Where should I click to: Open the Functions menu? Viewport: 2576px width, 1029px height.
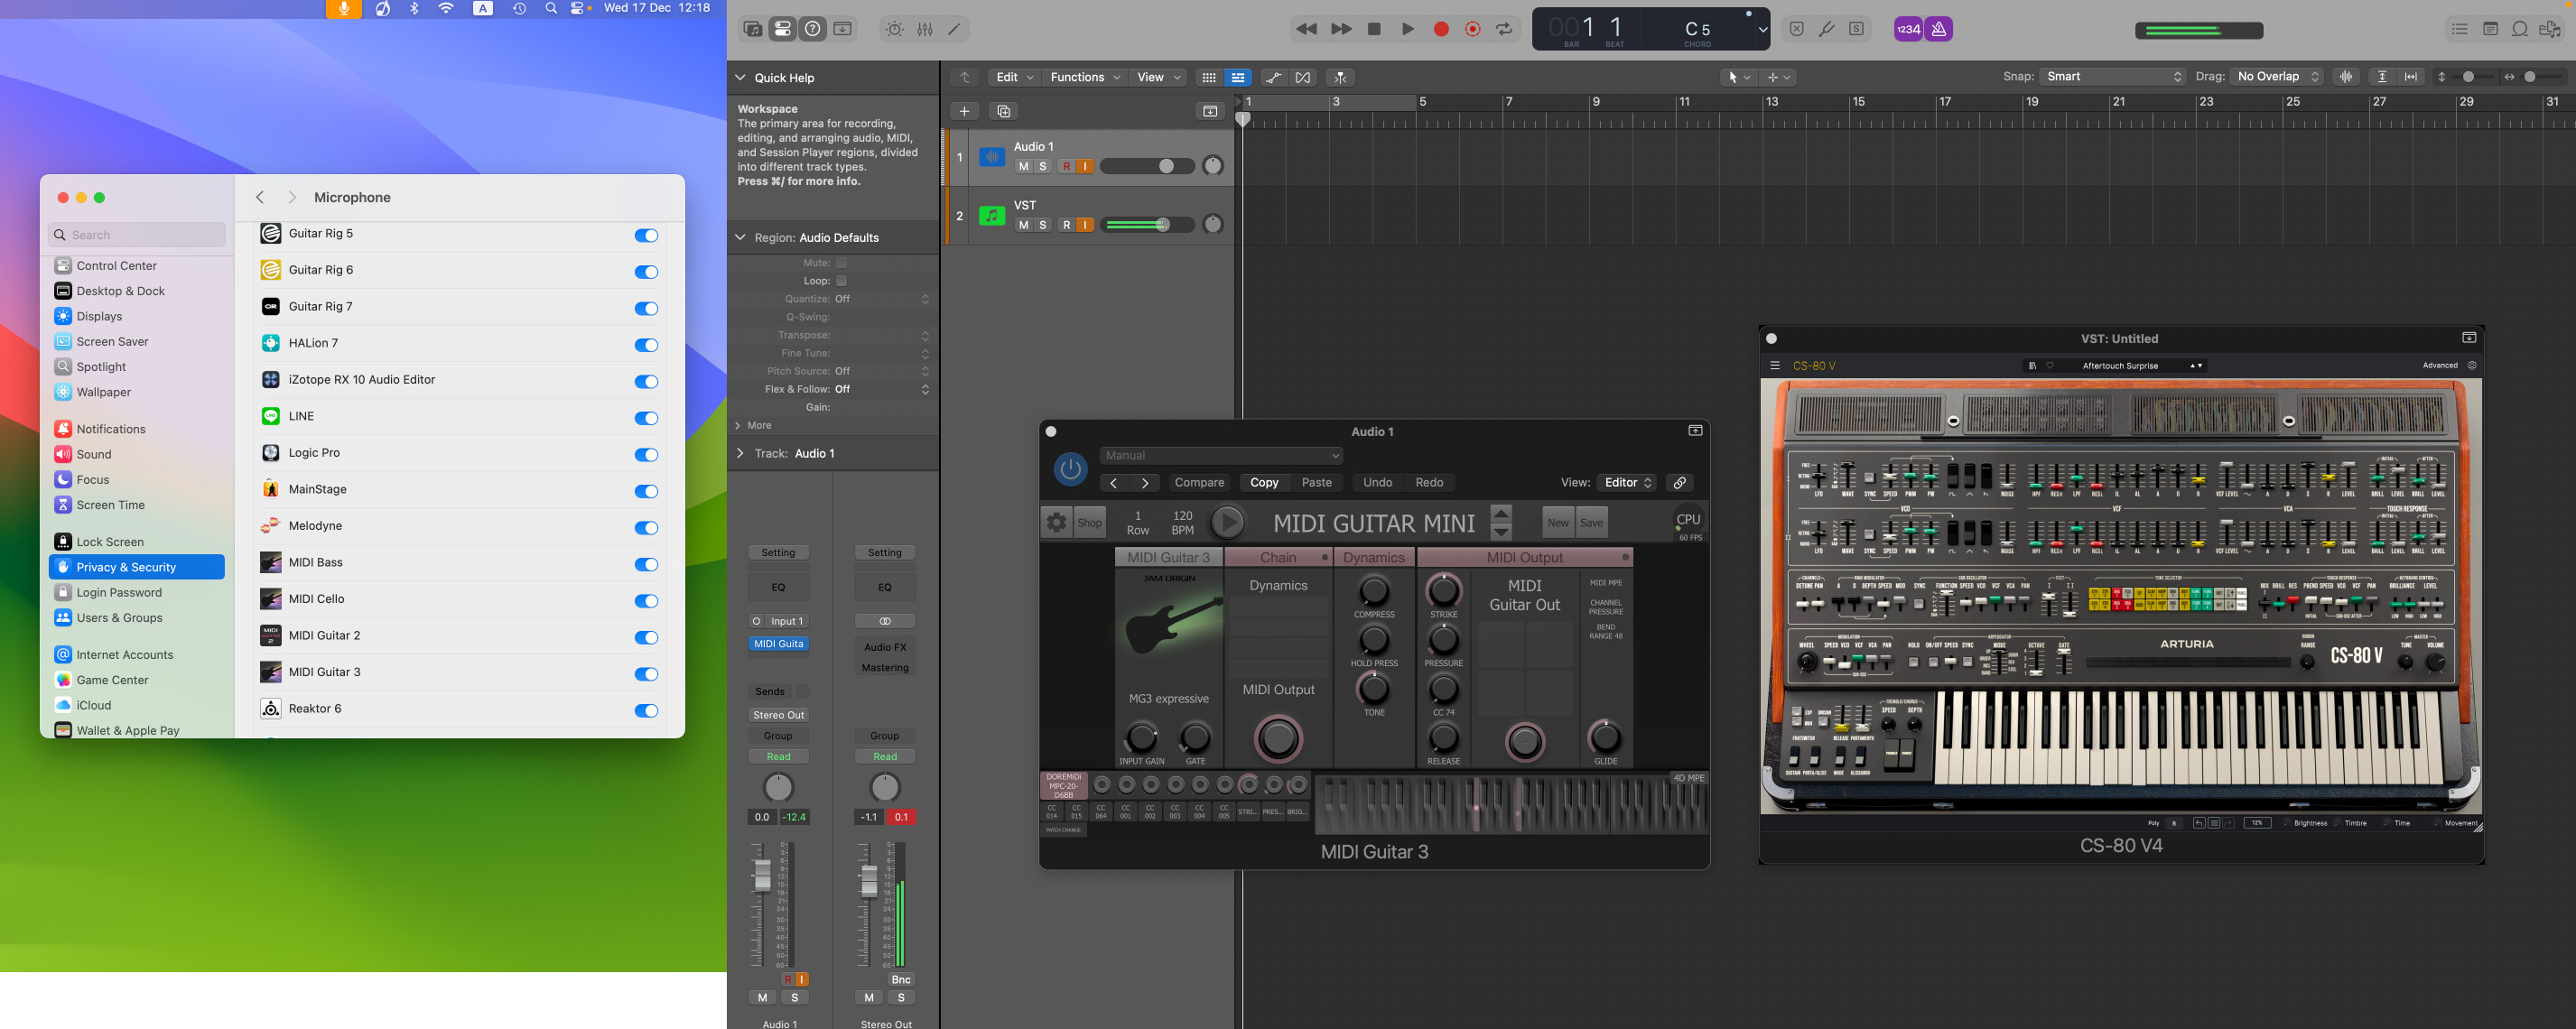coord(1084,77)
